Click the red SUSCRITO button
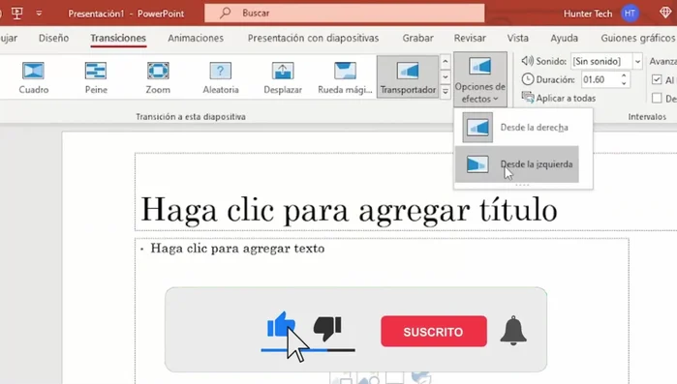The width and height of the screenshot is (677, 384). click(x=434, y=332)
